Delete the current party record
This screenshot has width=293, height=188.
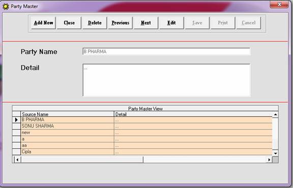pyautogui.click(x=95, y=23)
